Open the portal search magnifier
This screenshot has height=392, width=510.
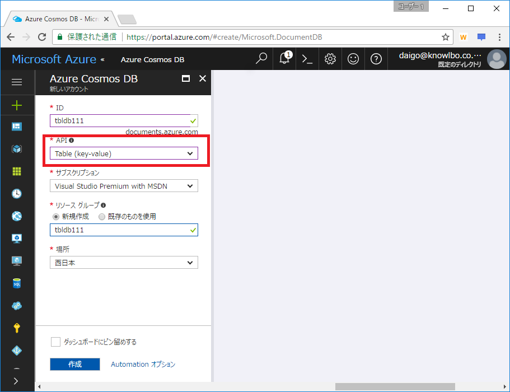coord(261,59)
